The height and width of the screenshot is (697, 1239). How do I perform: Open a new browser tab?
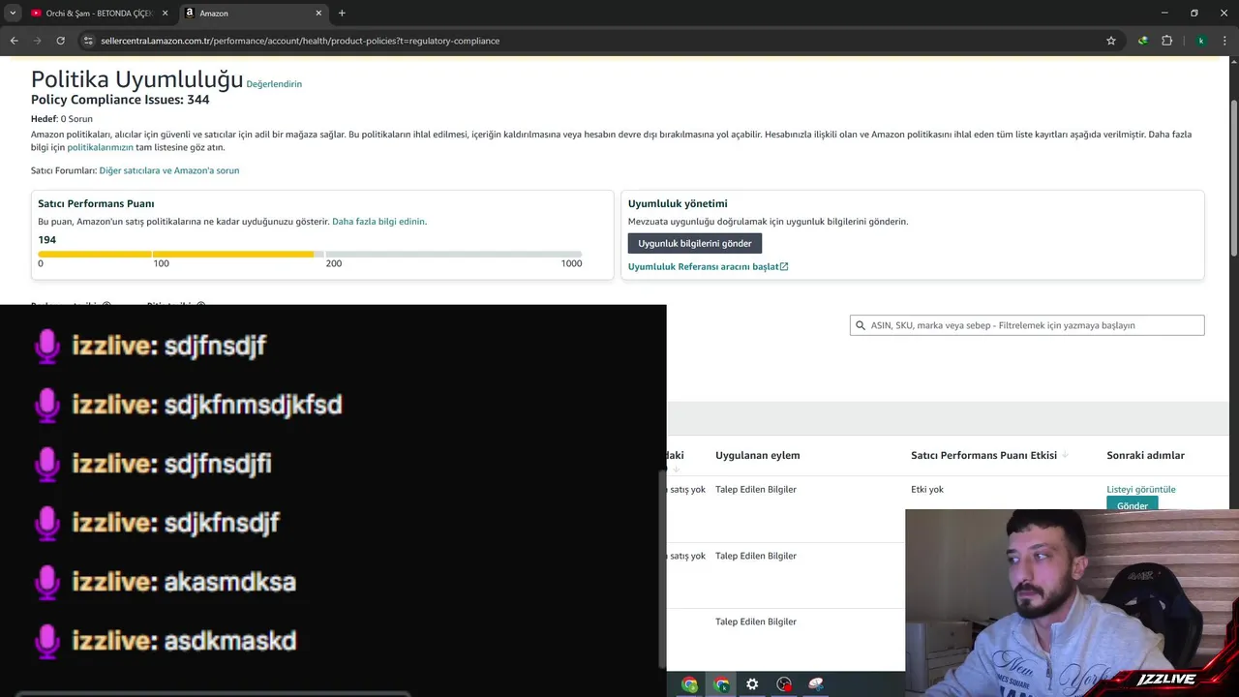click(342, 13)
